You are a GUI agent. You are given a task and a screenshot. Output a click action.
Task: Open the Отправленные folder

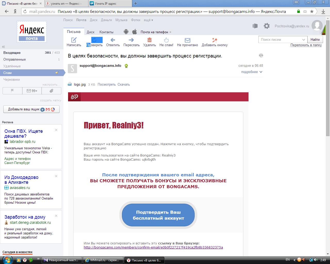click(x=14, y=59)
